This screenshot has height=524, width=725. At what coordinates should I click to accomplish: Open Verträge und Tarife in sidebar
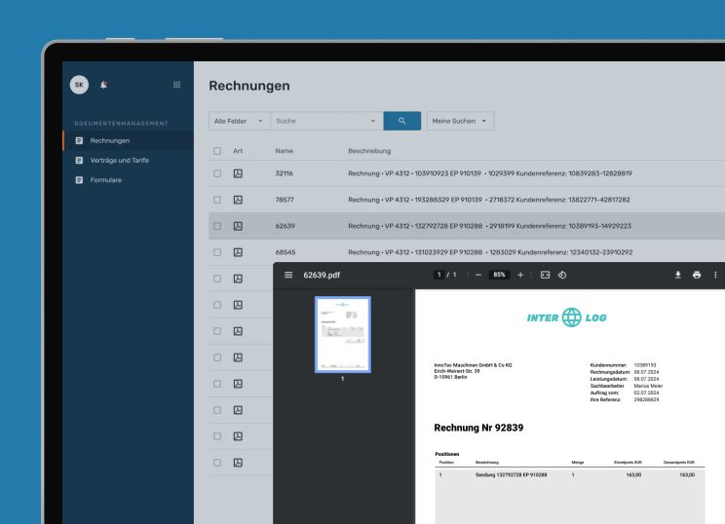click(119, 160)
